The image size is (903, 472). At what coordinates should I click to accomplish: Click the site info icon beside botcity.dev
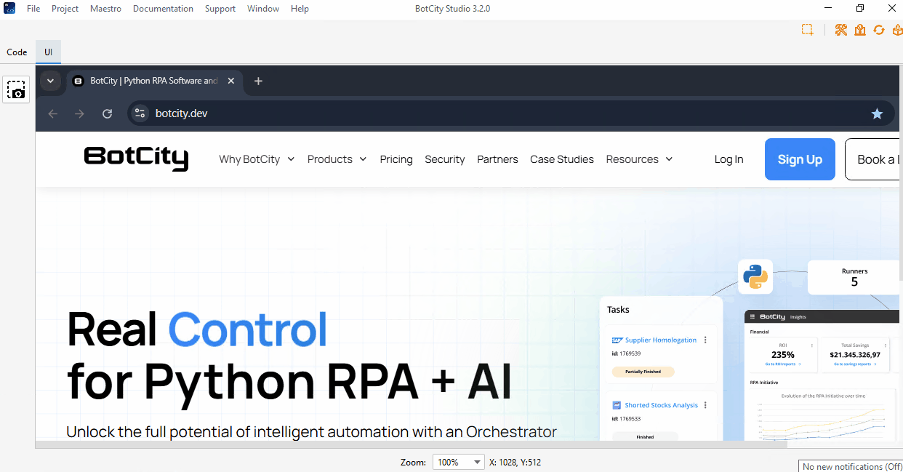tap(140, 113)
